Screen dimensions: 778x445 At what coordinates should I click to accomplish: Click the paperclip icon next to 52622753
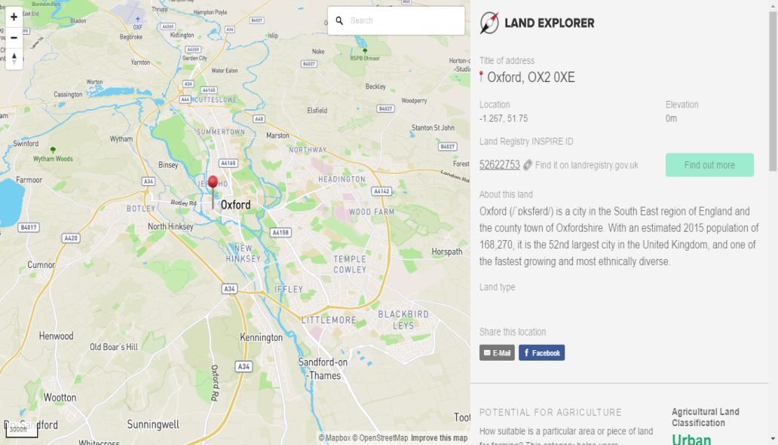(528, 165)
